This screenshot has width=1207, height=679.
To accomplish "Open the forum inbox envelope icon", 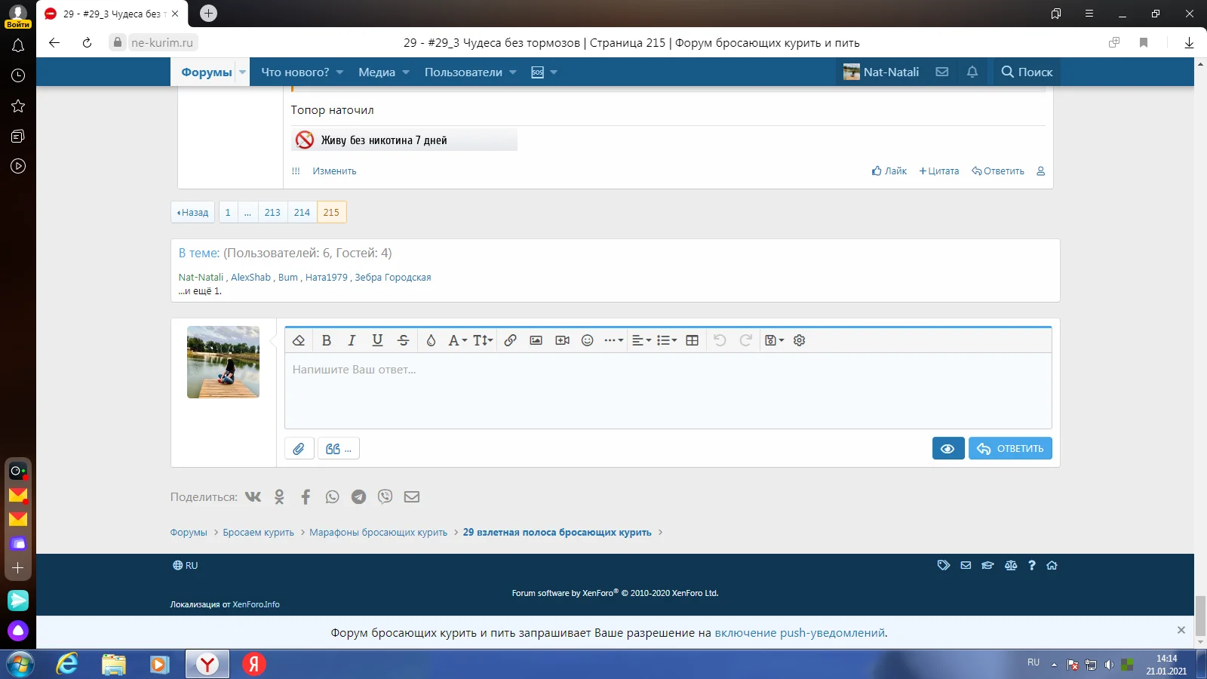I will point(942,72).
